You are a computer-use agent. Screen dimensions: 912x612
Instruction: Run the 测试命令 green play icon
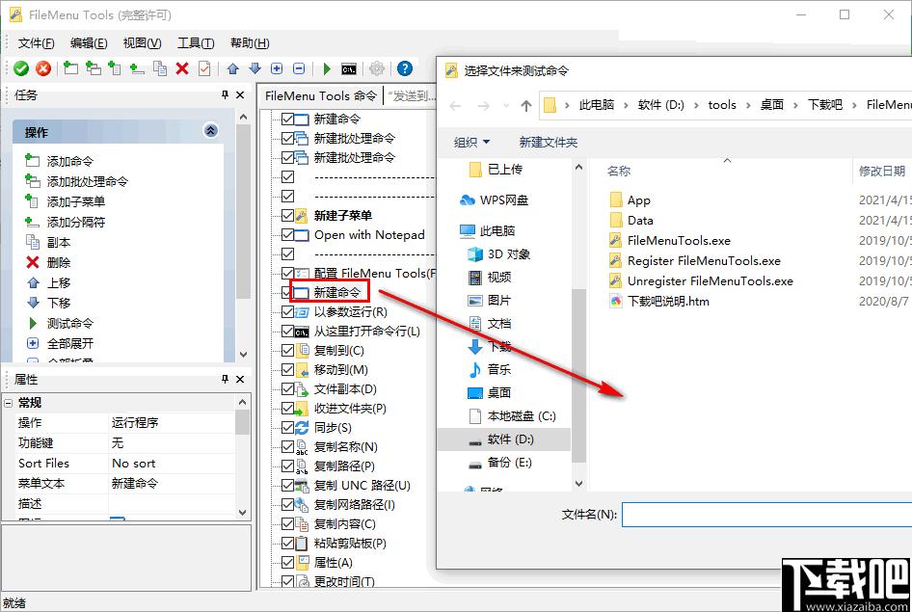32,322
